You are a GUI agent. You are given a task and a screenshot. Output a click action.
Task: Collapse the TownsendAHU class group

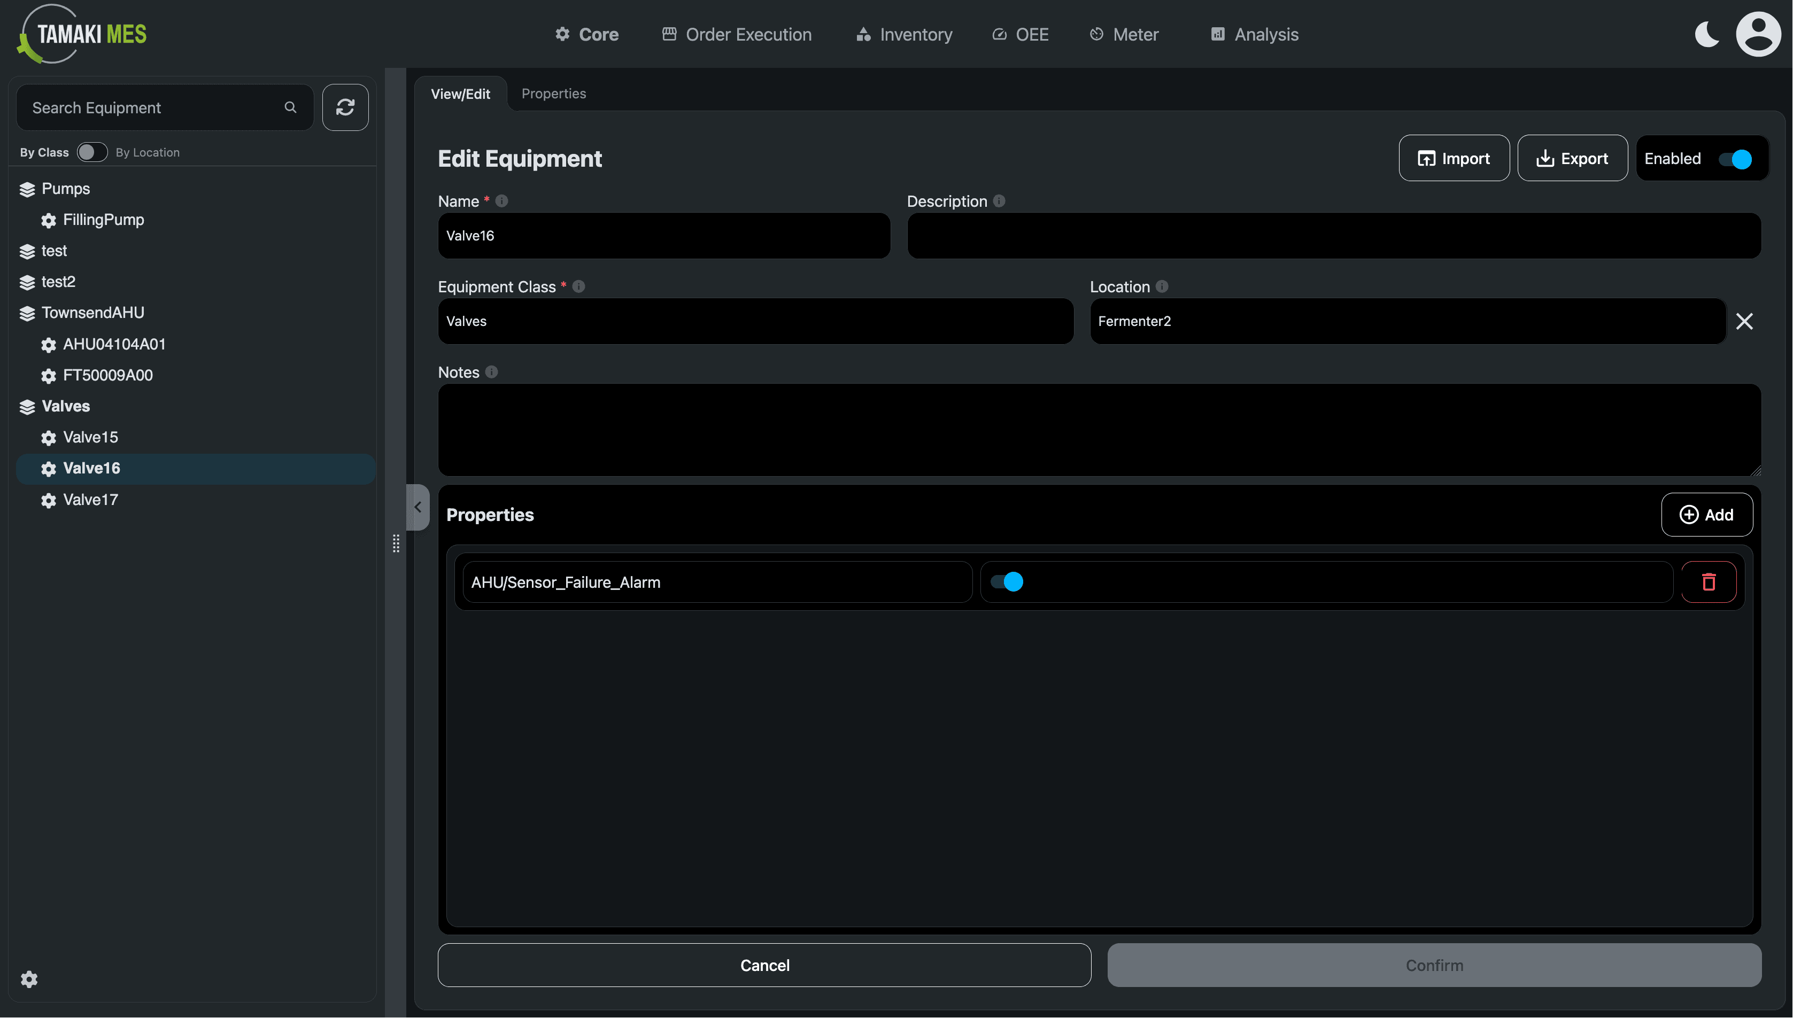[27, 313]
